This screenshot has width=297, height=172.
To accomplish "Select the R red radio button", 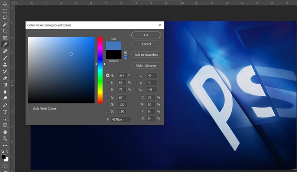I will coord(108,98).
